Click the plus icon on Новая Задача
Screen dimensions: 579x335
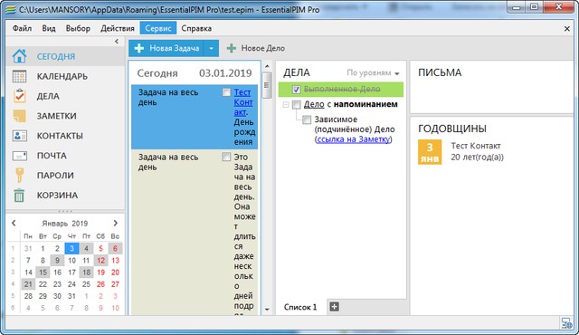click(x=139, y=48)
